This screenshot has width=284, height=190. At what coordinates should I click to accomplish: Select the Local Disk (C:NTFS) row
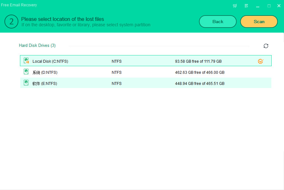pos(146,61)
